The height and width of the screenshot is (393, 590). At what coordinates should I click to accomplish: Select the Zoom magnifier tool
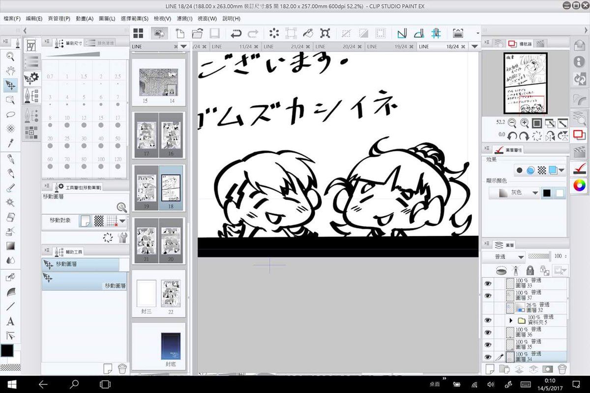point(10,56)
